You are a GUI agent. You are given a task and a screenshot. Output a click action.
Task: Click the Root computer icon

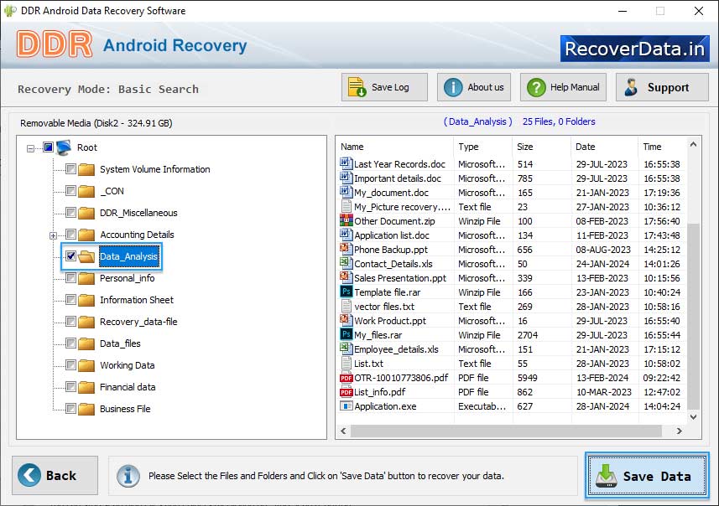click(x=64, y=147)
